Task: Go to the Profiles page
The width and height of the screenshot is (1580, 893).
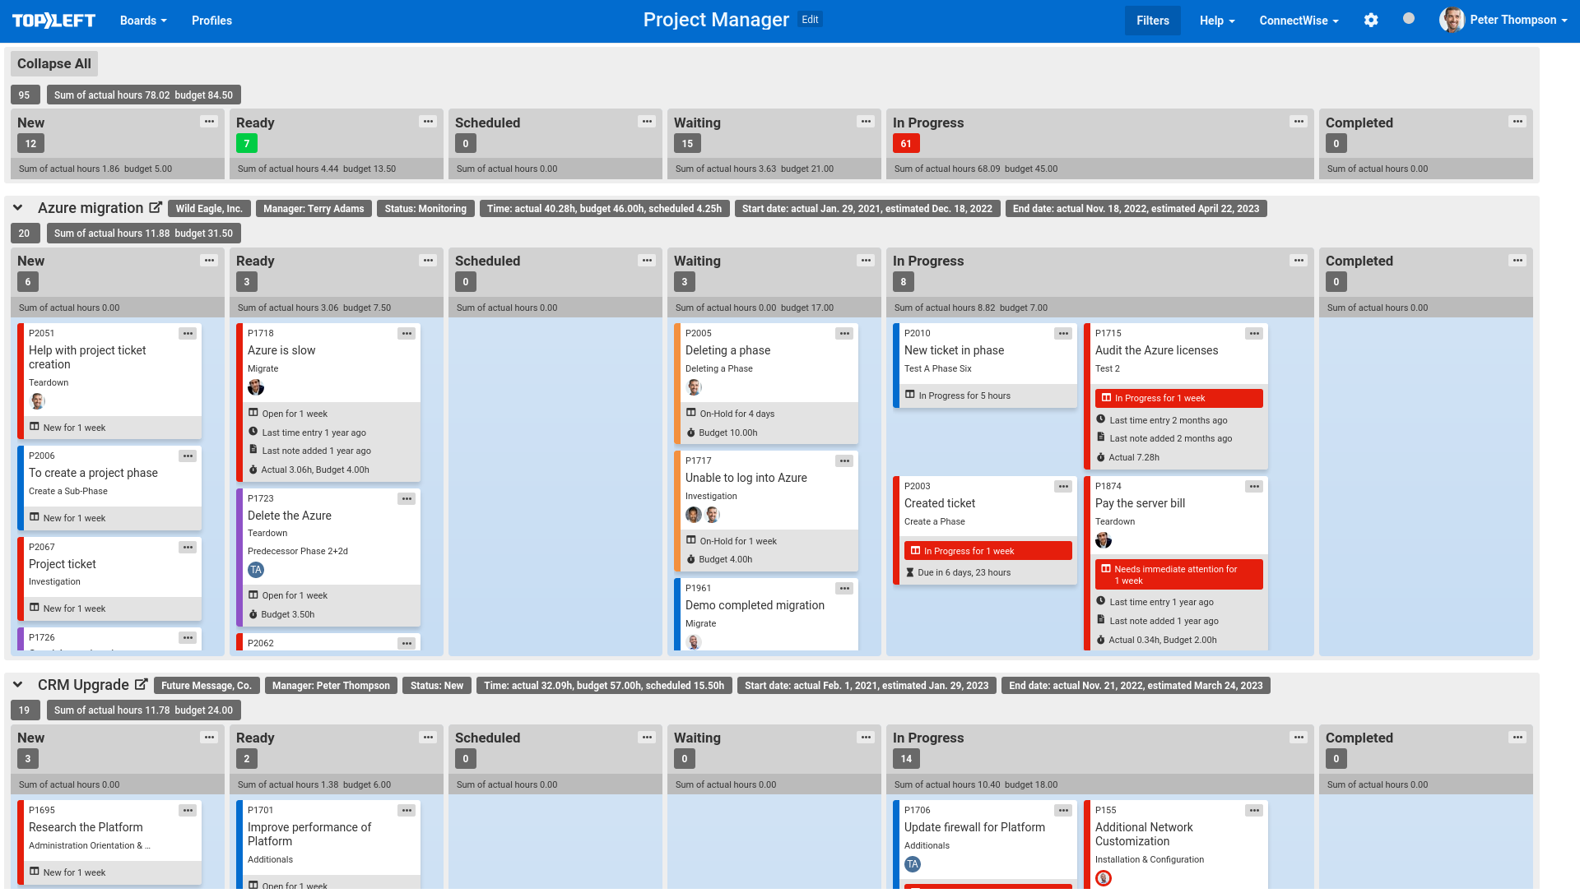Action: point(211,21)
